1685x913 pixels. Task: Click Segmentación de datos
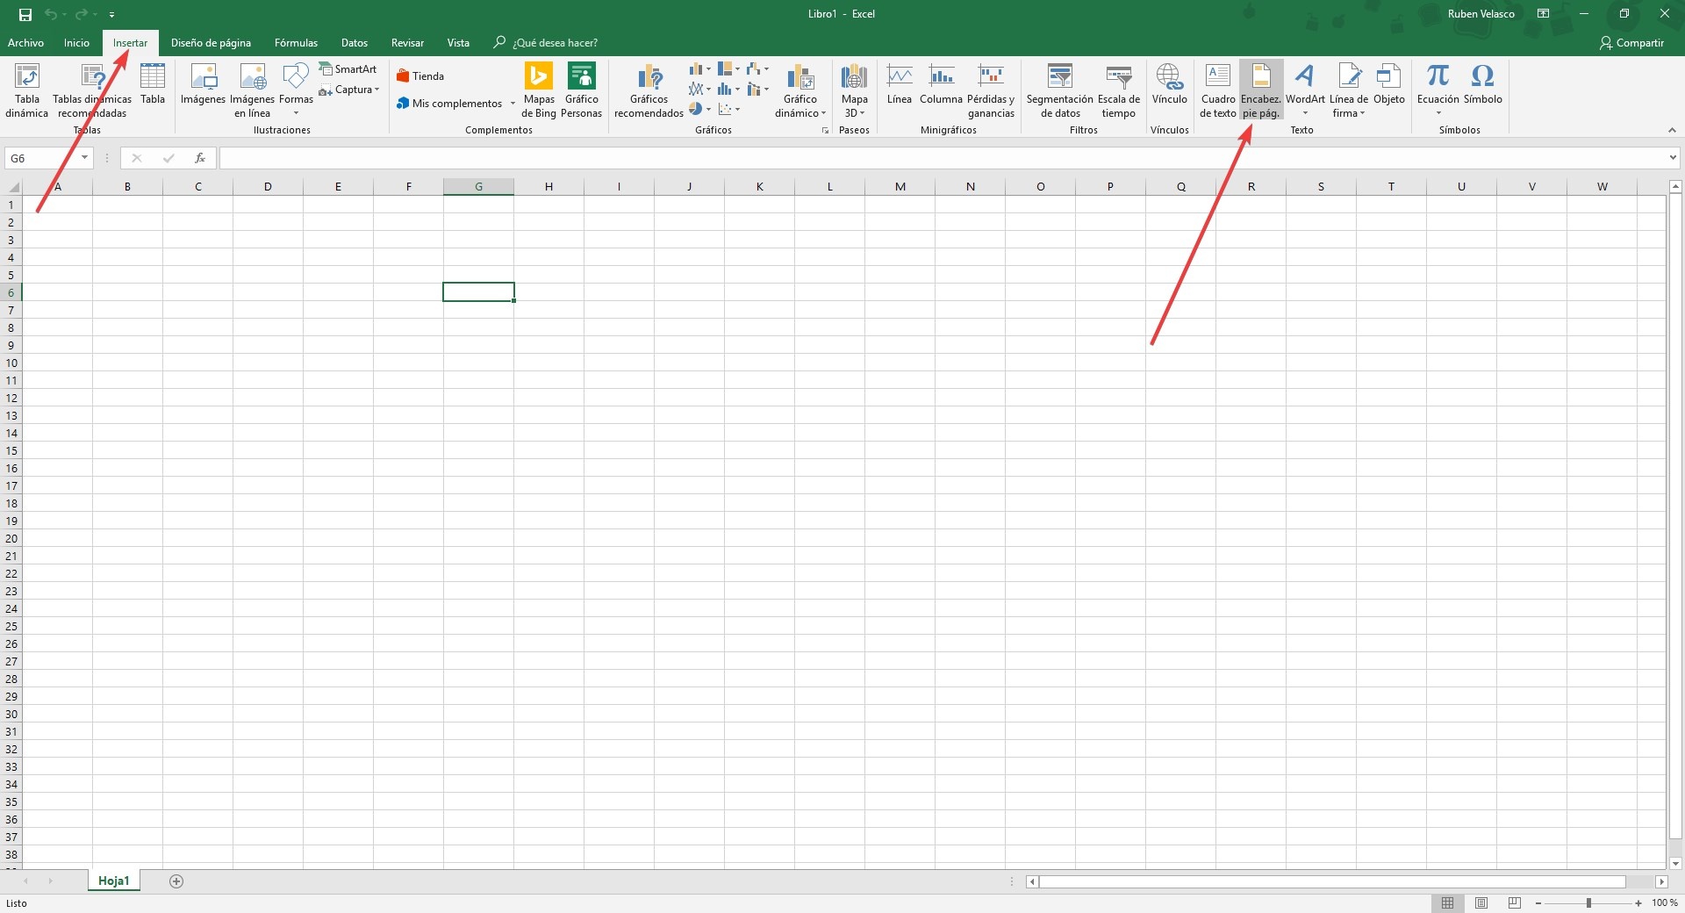point(1060,90)
